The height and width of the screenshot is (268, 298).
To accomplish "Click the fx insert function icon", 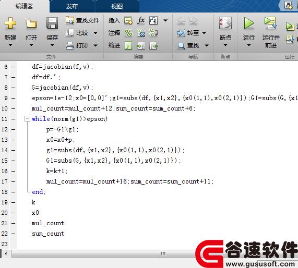I will [x=141, y=20].
